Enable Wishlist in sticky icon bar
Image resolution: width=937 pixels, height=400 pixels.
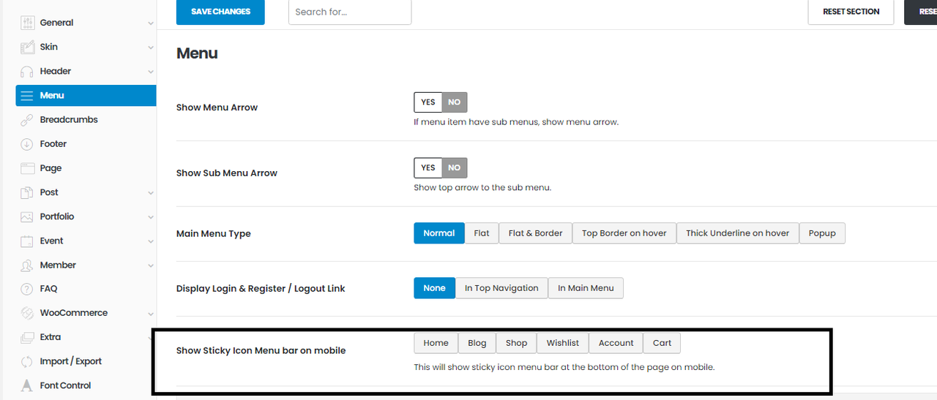point(563,343)
